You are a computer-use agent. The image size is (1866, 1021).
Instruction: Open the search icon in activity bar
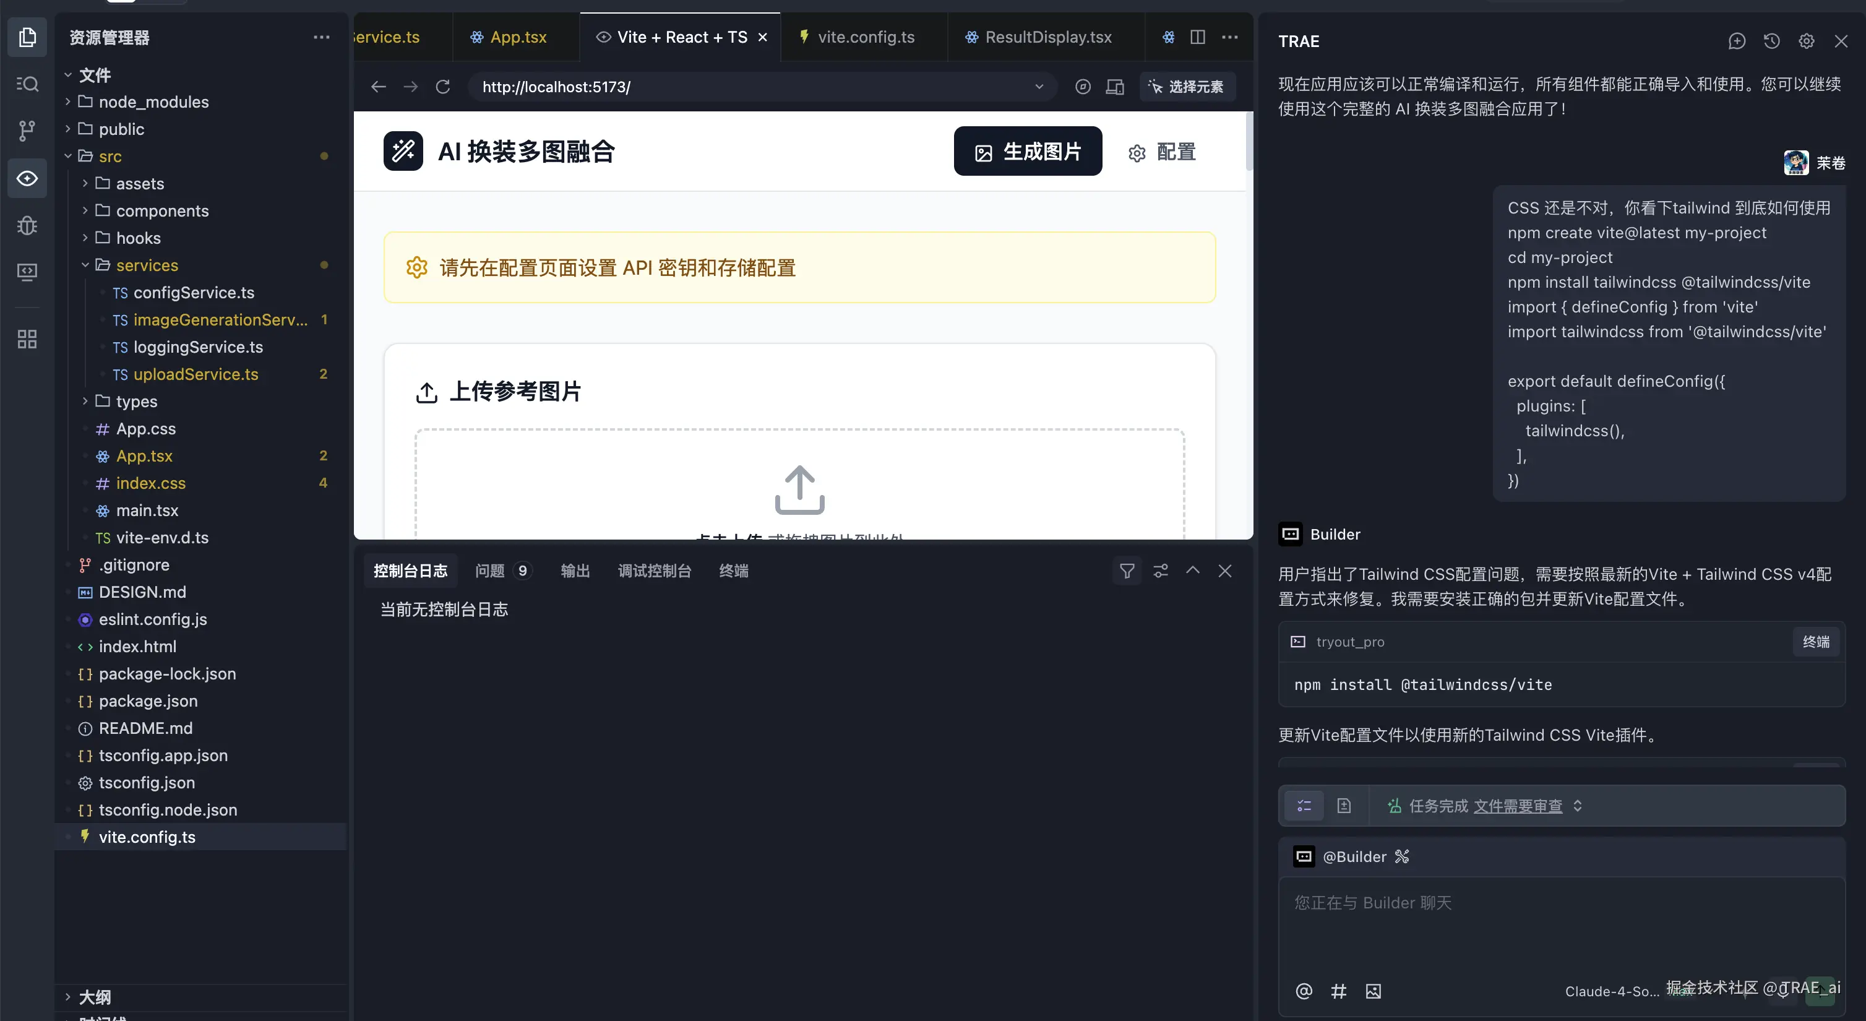point(27,84)
